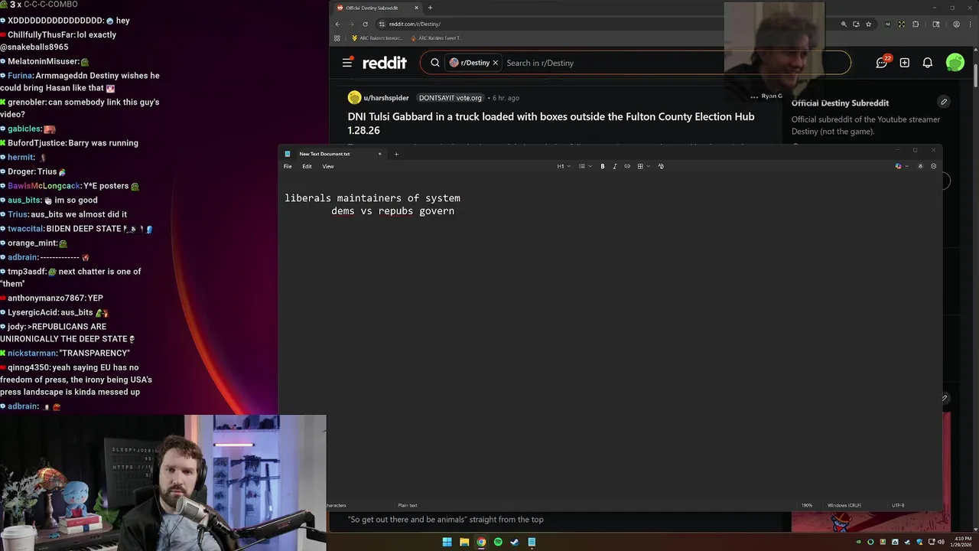Open ARC Raiders Event T... bookmark
The width and height of the screenshot is (979, 551).
436,37
